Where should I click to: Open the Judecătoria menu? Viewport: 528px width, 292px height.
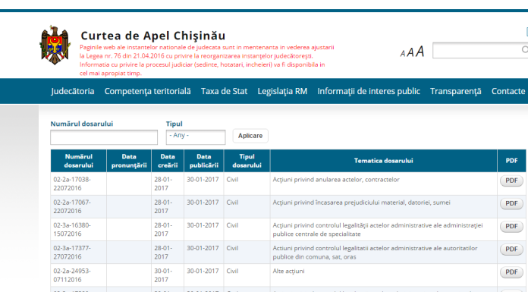pos(72,91)
